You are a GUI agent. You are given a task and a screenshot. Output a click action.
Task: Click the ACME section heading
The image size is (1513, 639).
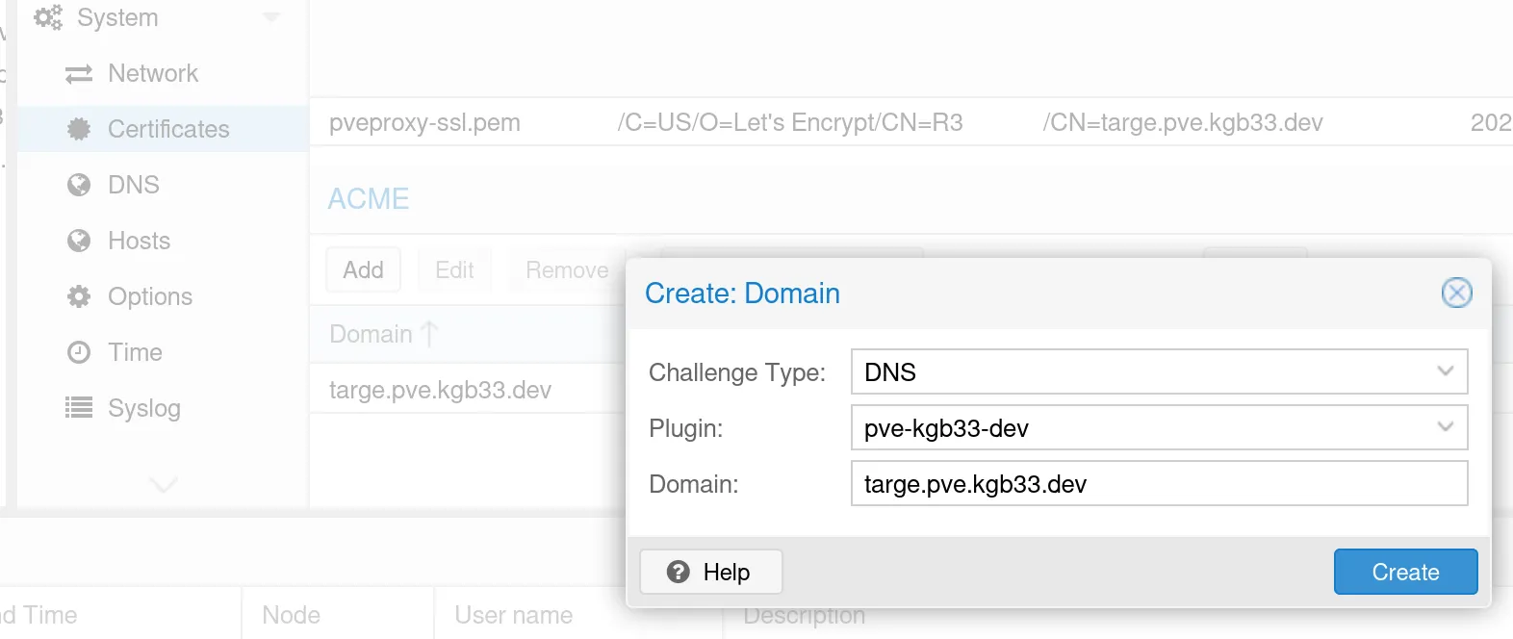pyautogui.click(x=369, y=198)
